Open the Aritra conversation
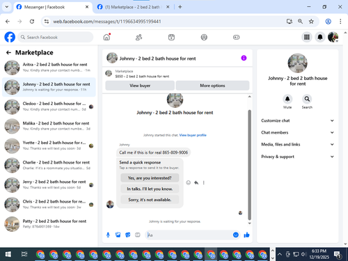This screenshot has width=348, height=261. pyautogui.click(x=49, y=68)
